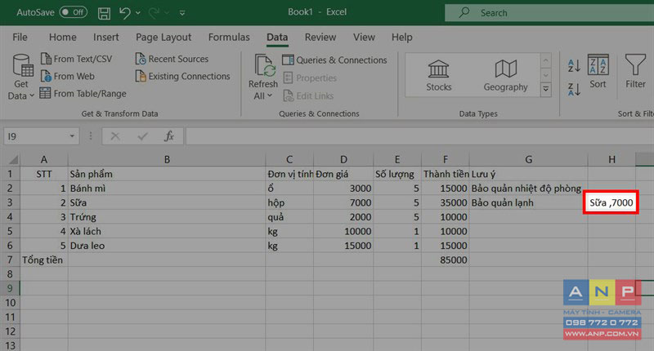654x351 pixels.
Task: Select the 'Tổng tiền' cell
Action: (x=44, y=260)
